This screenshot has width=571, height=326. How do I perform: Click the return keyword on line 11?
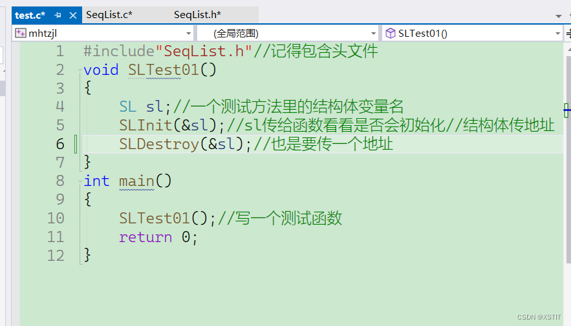[x=145, y=238]
